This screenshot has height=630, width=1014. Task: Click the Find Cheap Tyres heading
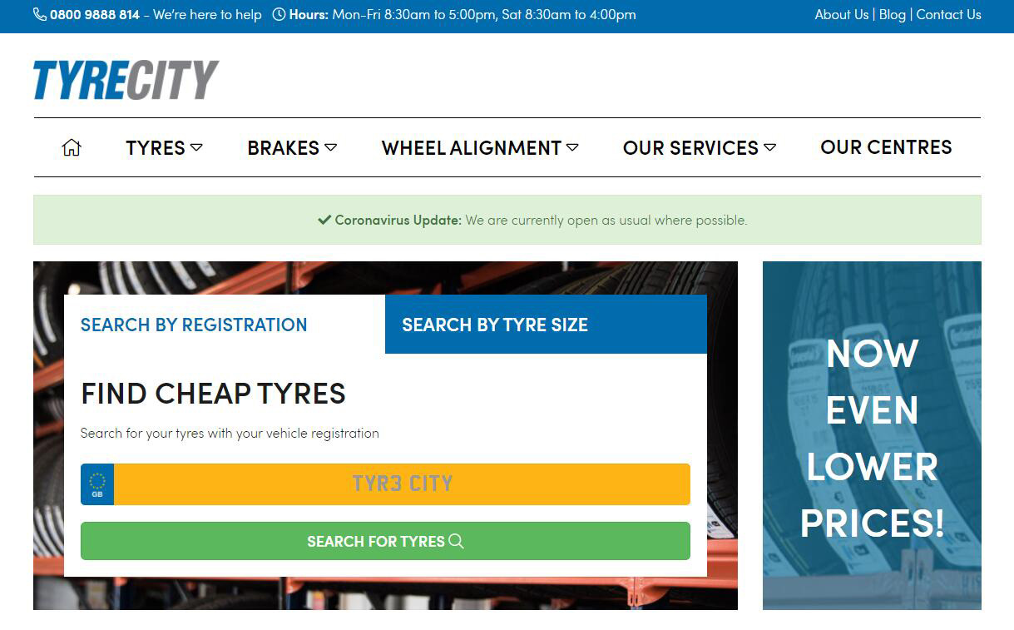(213, 394)
